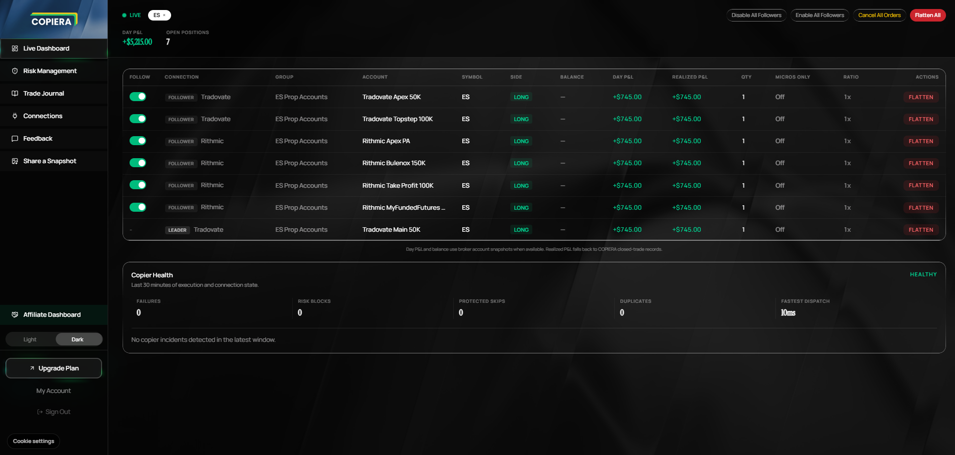Flatten the Tradovate Main 50K leader position
Screen dimensions: 955x455
[920, 230]
